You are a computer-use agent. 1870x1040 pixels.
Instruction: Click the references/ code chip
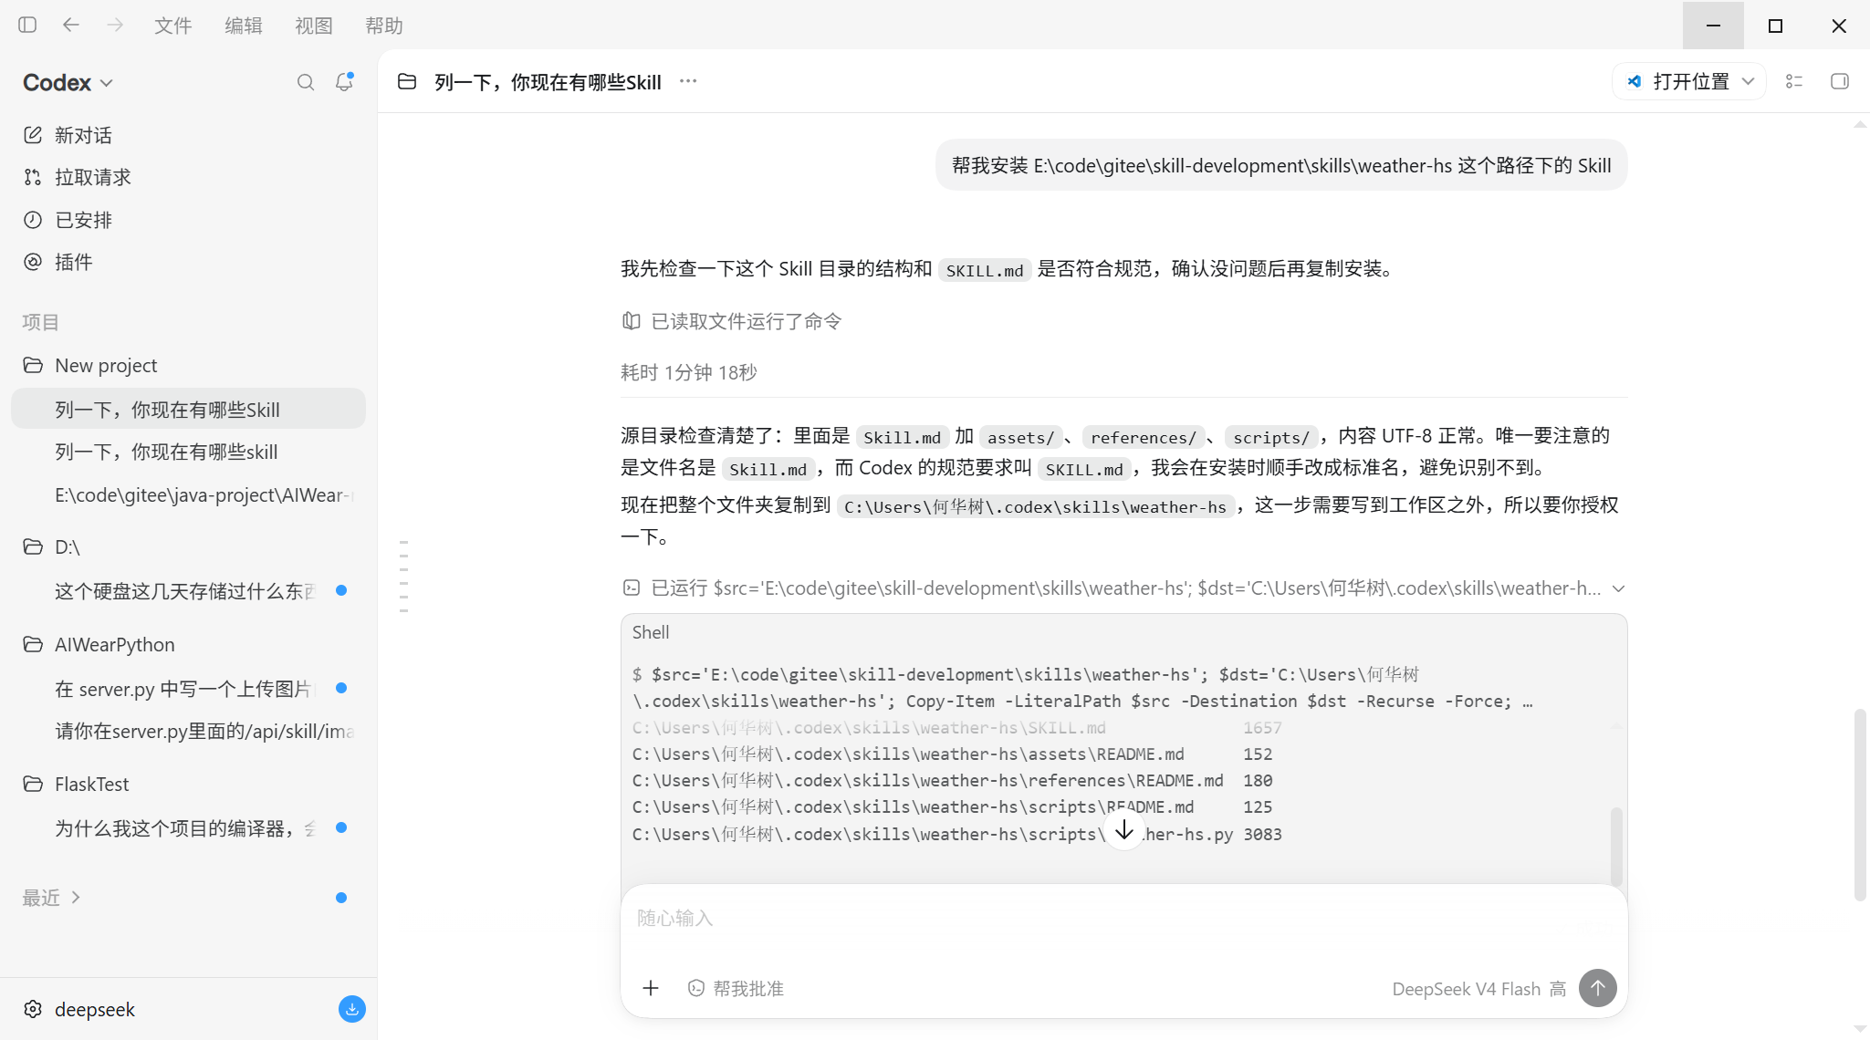pos(1144,438)
